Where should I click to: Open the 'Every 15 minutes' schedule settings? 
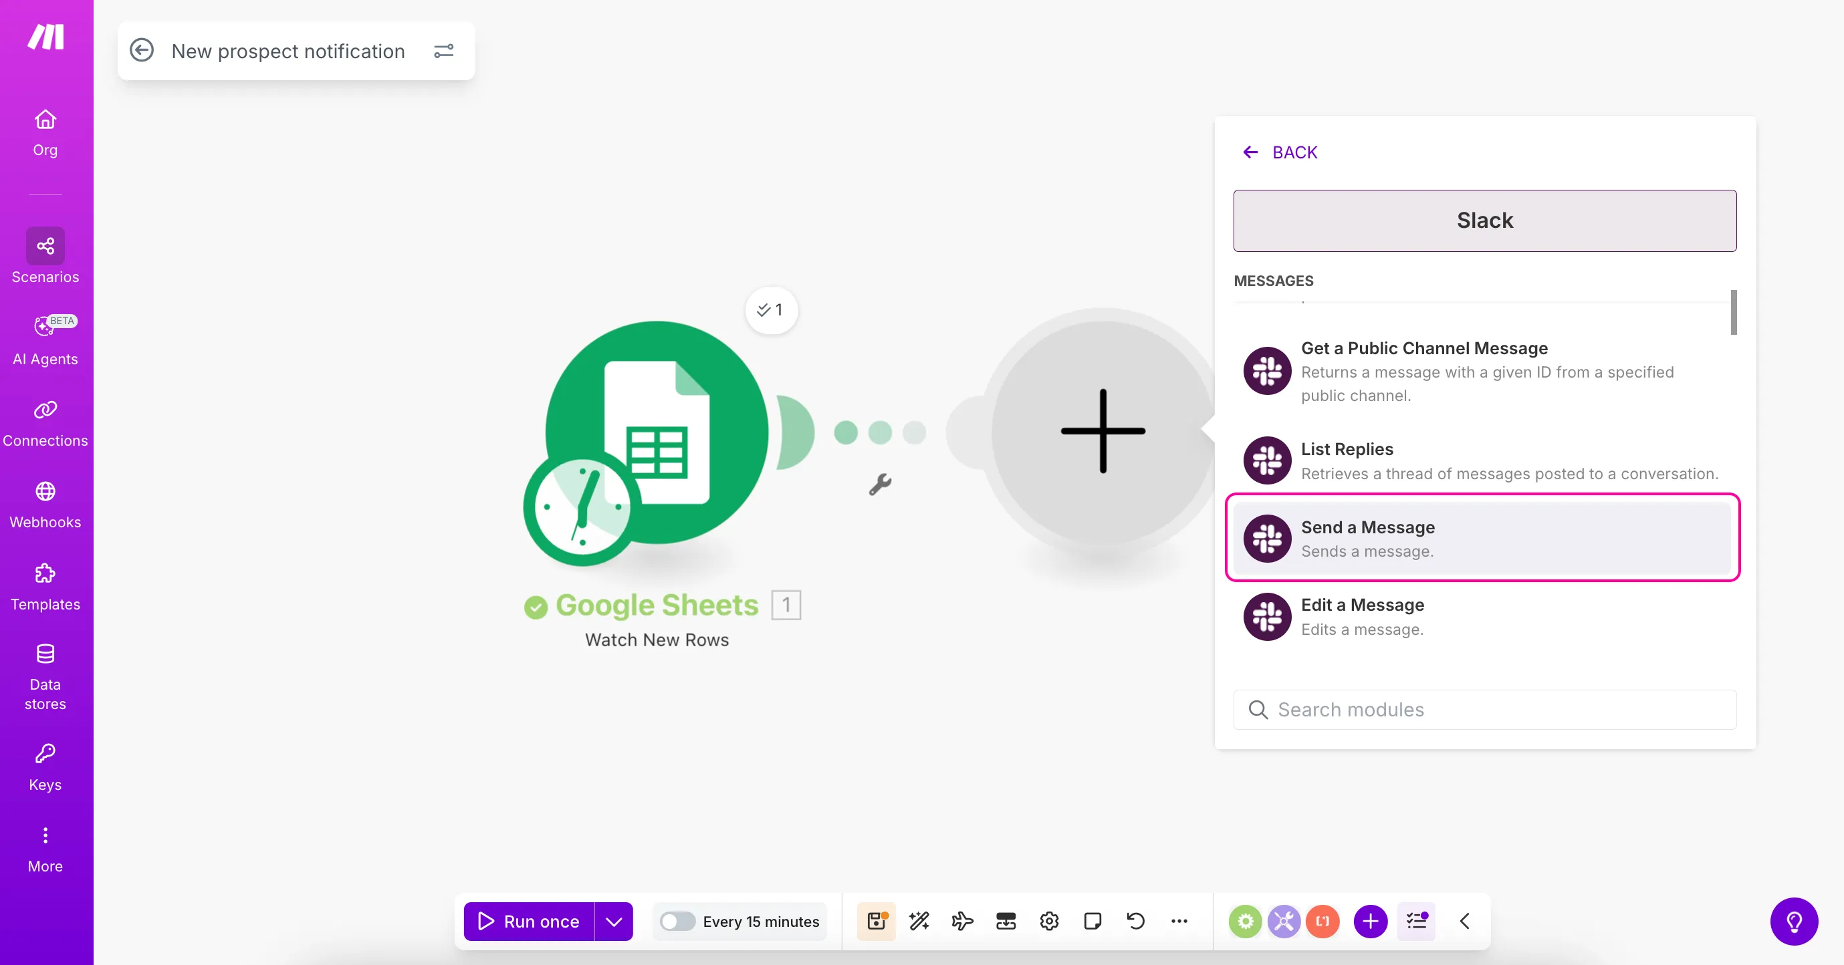click(761, 922)
